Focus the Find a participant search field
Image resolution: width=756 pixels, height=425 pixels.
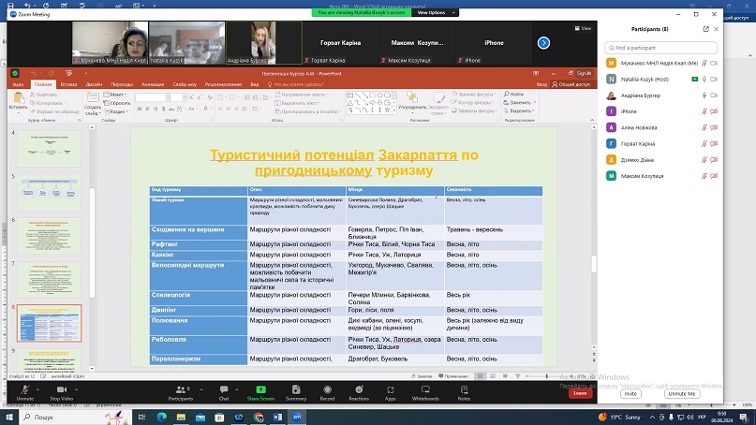click(x=660, y=48)
